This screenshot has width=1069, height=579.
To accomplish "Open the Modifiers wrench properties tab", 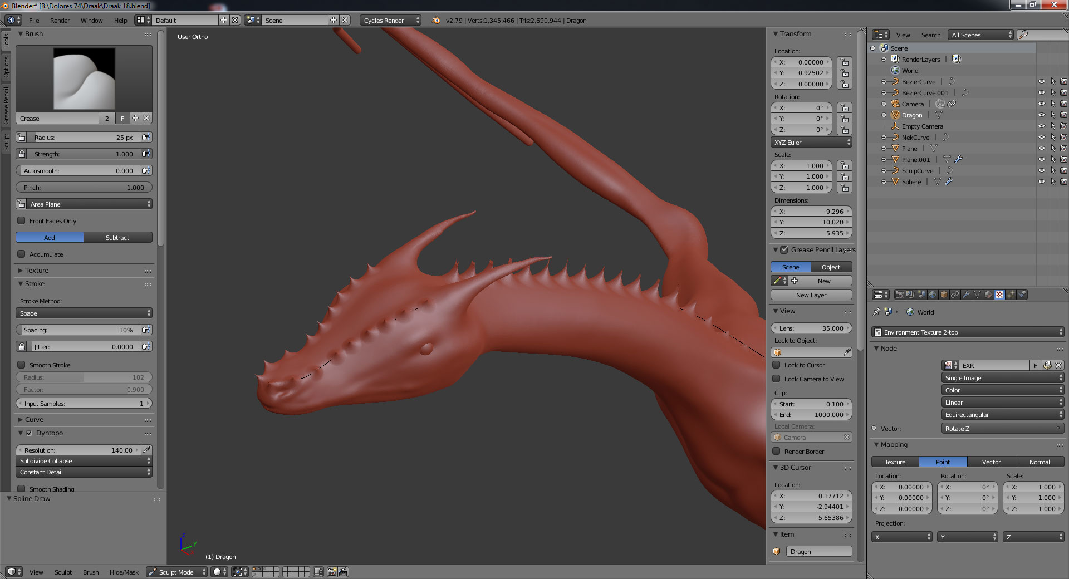I will [966, 295].
